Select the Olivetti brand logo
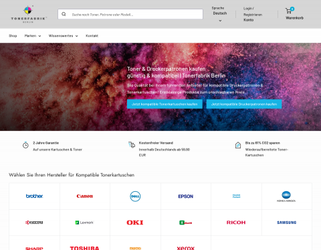The height and width of the screenshot is (250, 321). [x=186, y=223]
